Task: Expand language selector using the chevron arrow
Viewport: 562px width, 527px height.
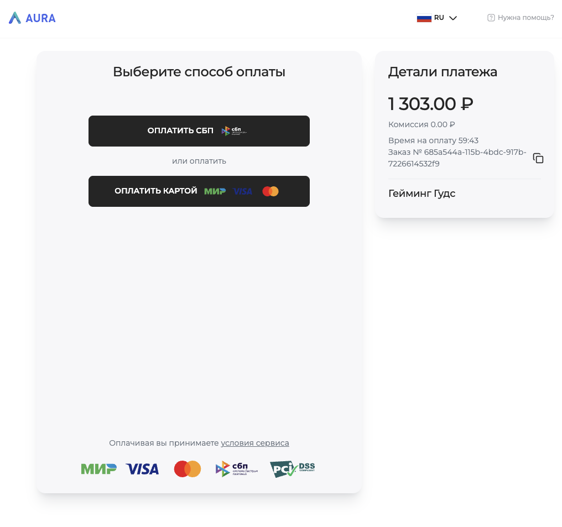Action: point(453,18)
